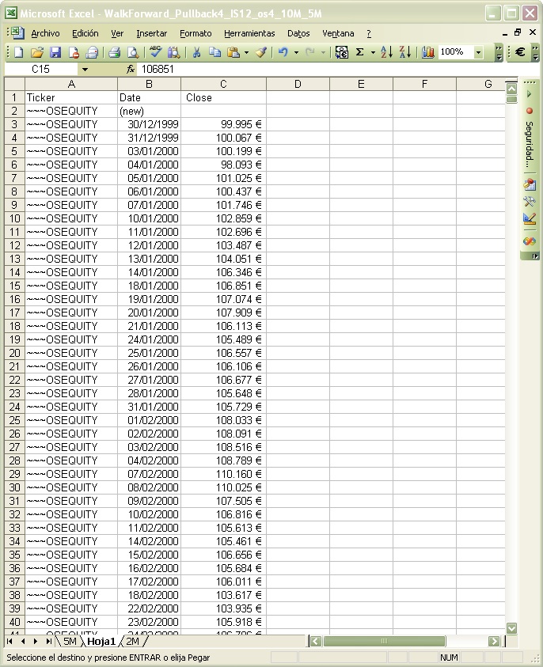Run macro with the green play icon

click(x=529, y=94)
